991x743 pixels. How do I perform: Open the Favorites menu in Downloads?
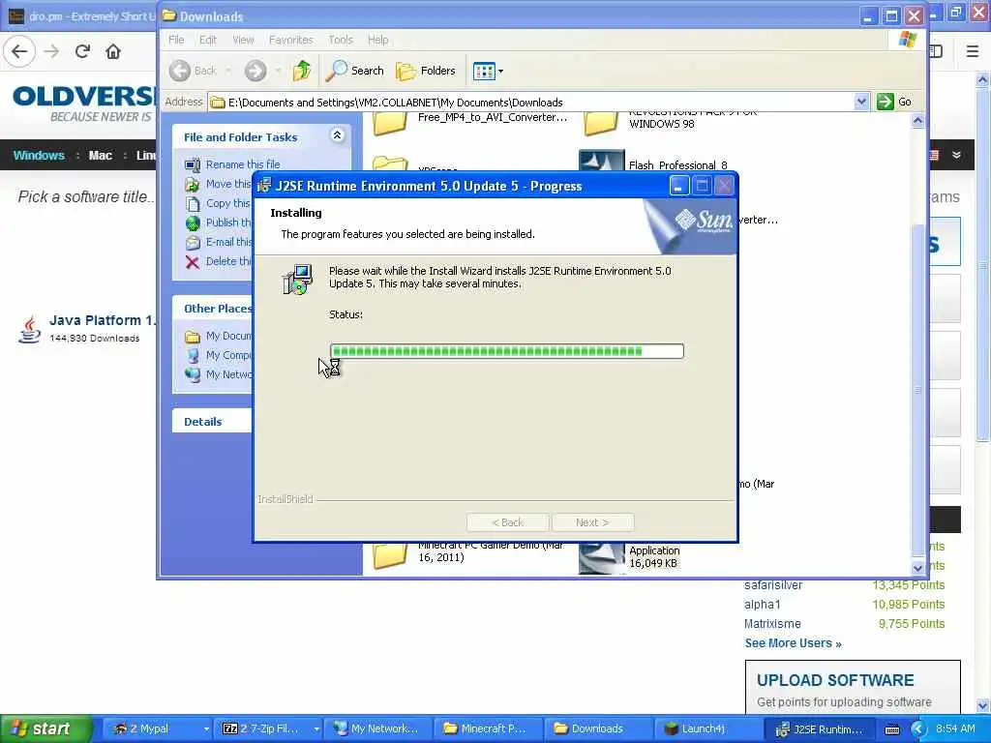click(x=290, y=40)
